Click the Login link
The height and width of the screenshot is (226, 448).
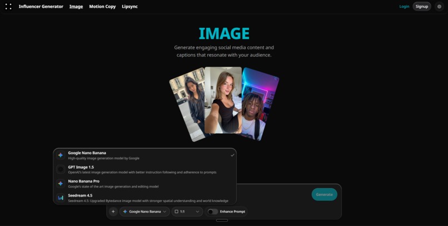(404, 6)
